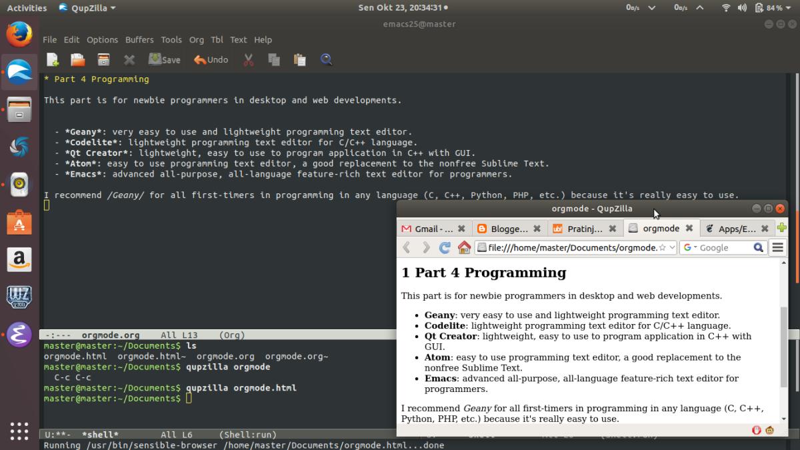800x450 pixels.
Task: Click the monkey icon in QupZilla status bar
Action: point(770,430)
